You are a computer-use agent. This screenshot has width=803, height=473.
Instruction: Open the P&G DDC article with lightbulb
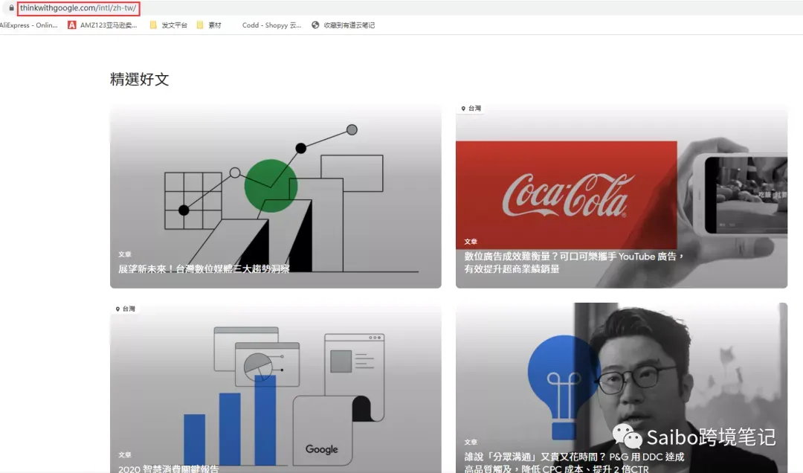click(621, 388)
